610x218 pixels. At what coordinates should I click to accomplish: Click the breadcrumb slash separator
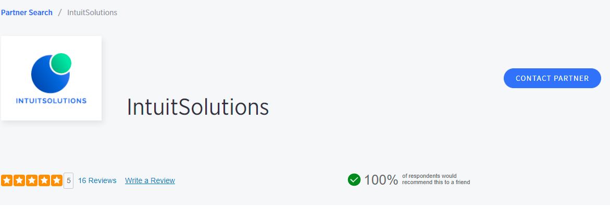click(x=60, y=13)
